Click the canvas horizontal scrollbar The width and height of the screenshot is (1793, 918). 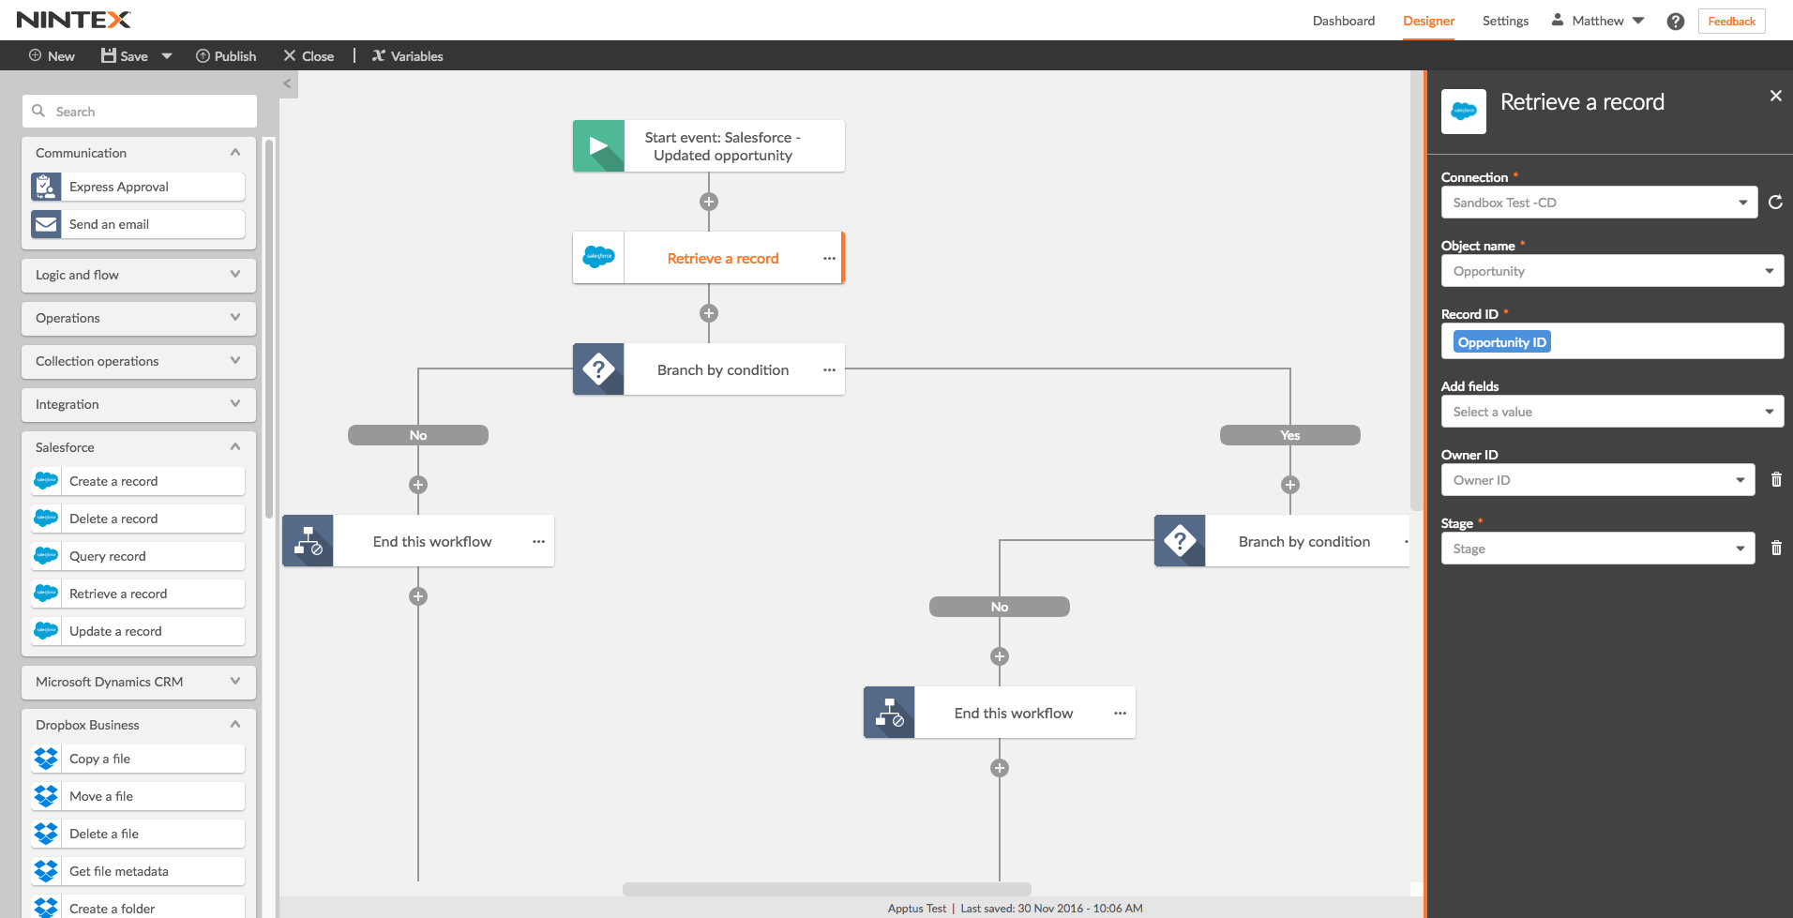point(826,889)
